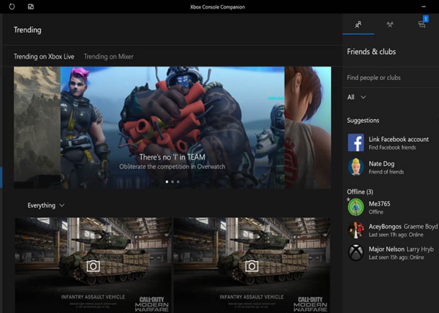
Task: Open Nate Dog's avatar
Action: pos(356,167)
